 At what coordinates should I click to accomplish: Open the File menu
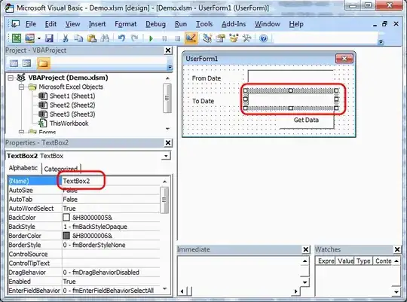[31, 24]
